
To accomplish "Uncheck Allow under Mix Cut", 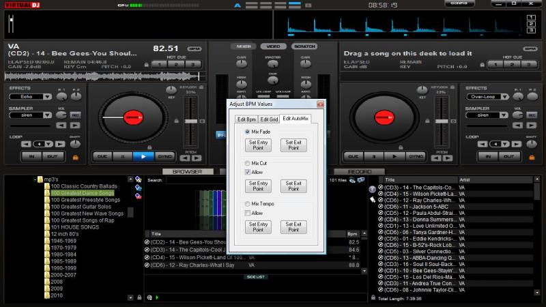I will pos(248,172).
